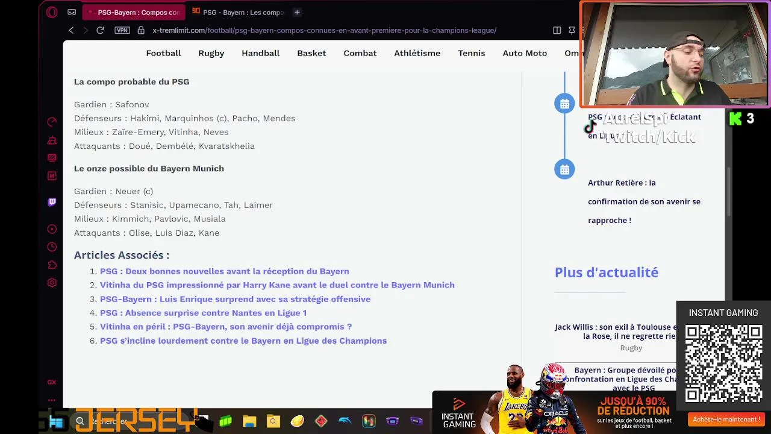Viewport: 771px width, 434px height.
Task: Open the Opera GX main menu logo
Action: [x=52, y=12]
